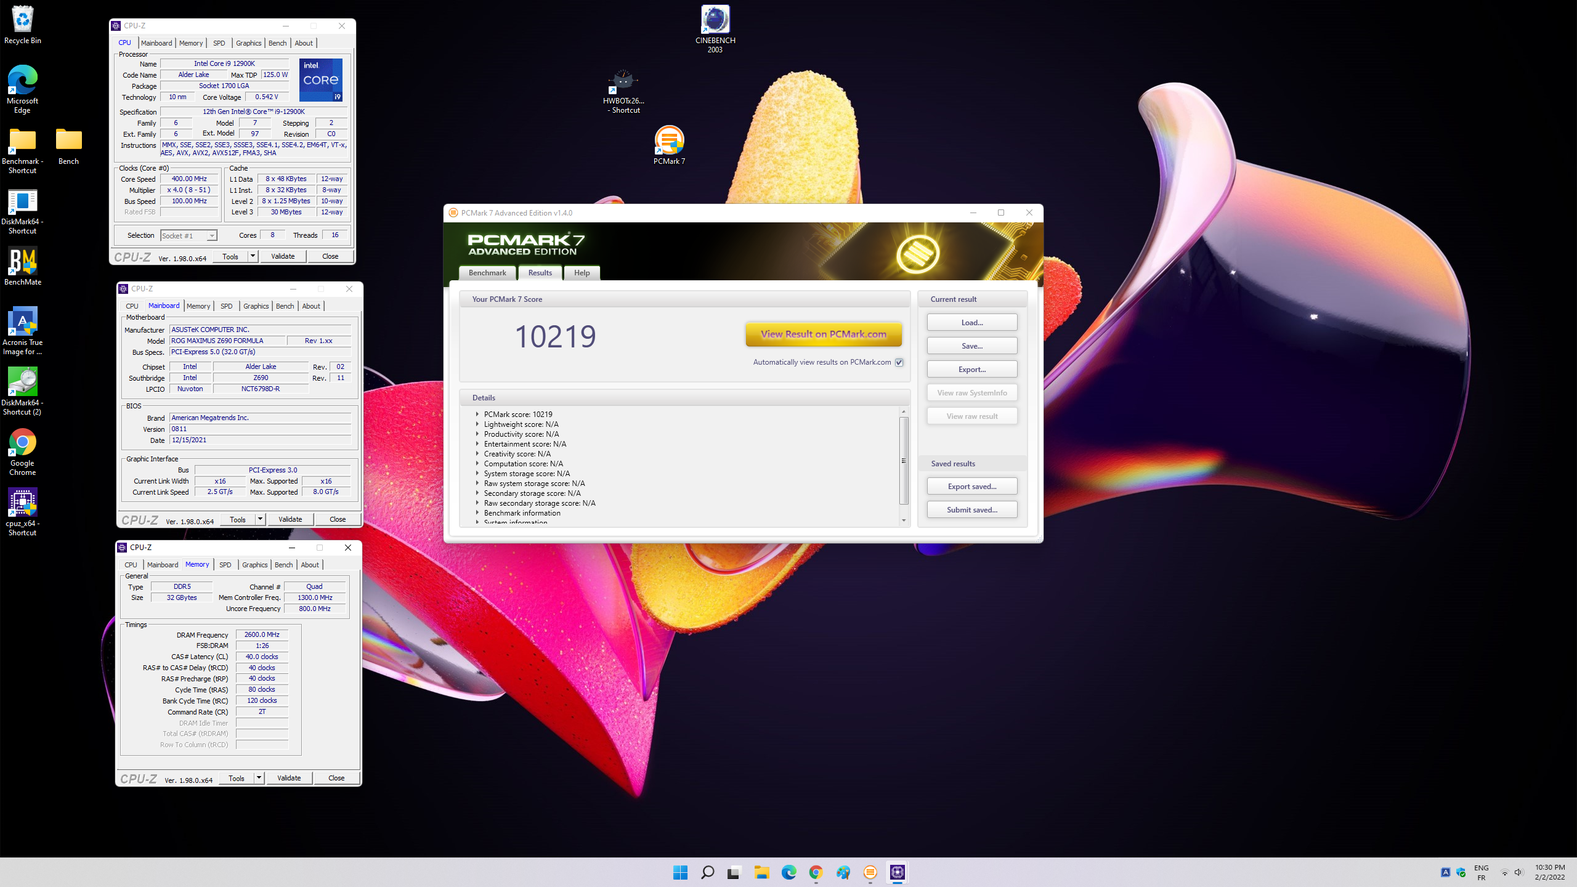Click the Windows Start button in taskbar
This screenshot has height=887, width=1577.
pos(680,872)
